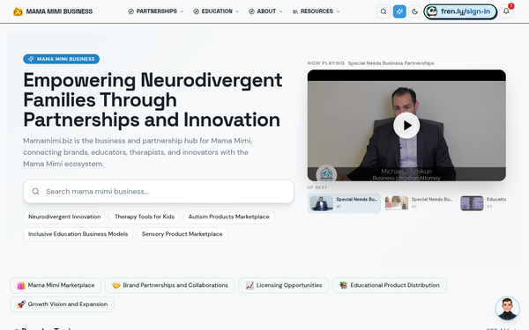Play the Special Needs Business Partnerships video
This screenshot has height=330, width=529.
(406, 125)
